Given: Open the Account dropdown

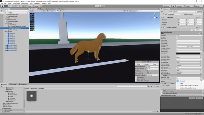Looking at the screenshot, I should 180,6.
